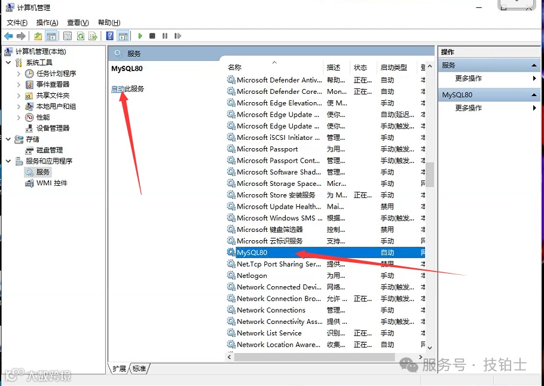Click the Forward arrow toolbar icon
The width and height of the screenshot is (544, 386).
coord(21,36)
